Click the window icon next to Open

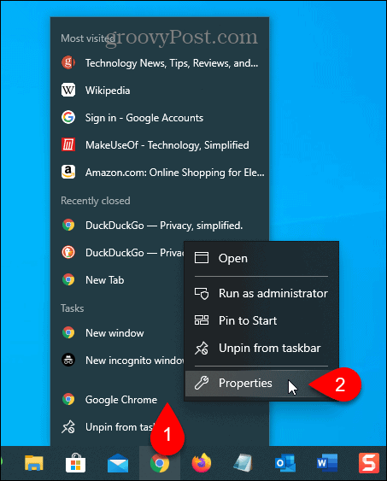pyautogui.click(x=202, y=258)
